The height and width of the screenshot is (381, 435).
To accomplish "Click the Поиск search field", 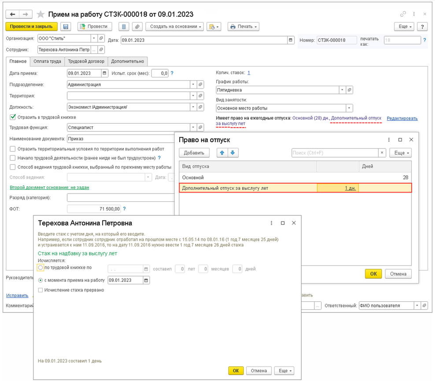I will pyautogui.click(x=335, y=153).
